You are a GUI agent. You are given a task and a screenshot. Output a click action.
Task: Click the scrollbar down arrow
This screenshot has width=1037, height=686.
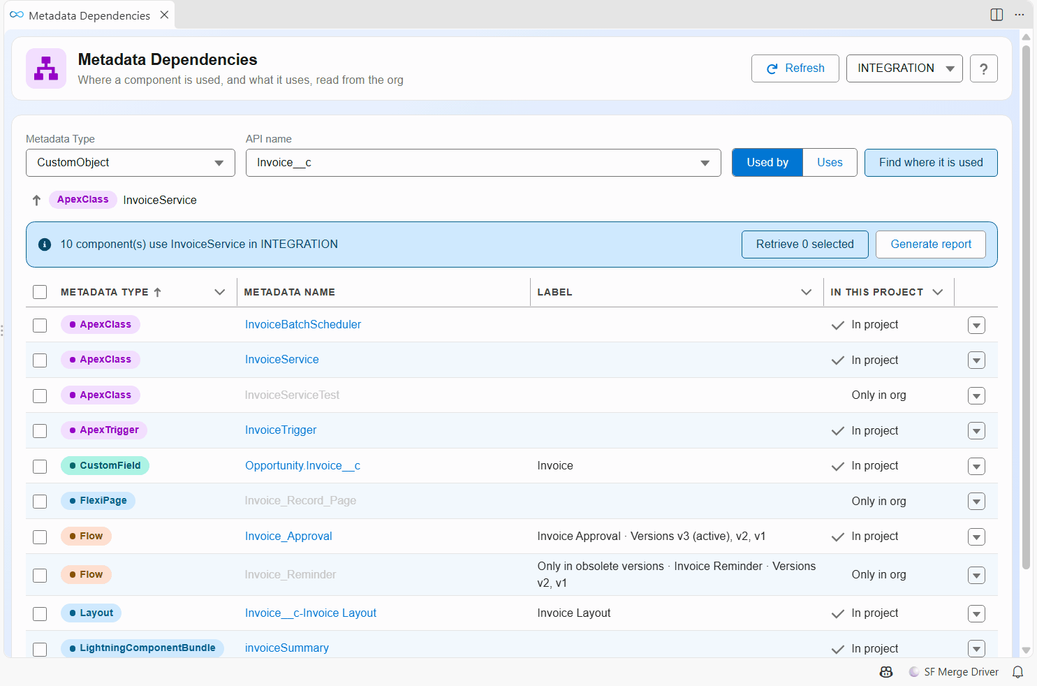click(x=1026, y=650)
